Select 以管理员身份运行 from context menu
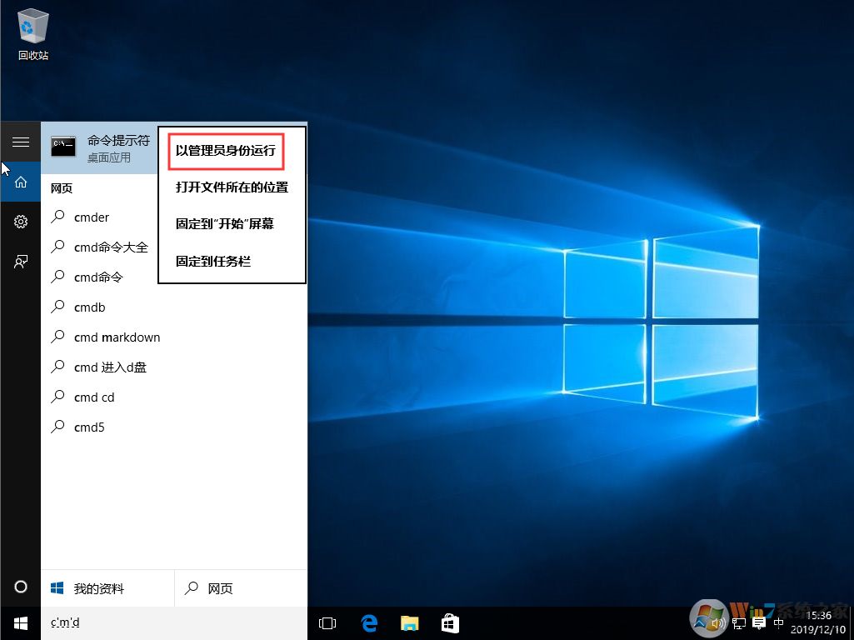This screenshot has height=640, width=854. tap(225, 151)
